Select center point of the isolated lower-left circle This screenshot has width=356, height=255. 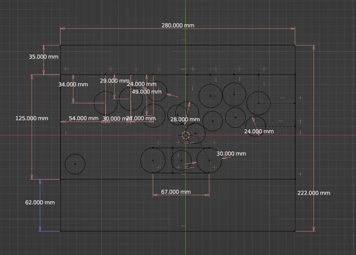click(x=75, y=164)
